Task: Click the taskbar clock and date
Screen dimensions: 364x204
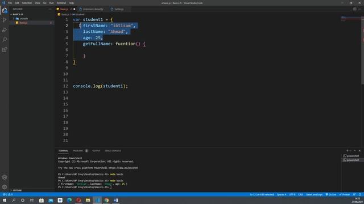Action: [358, 200]
